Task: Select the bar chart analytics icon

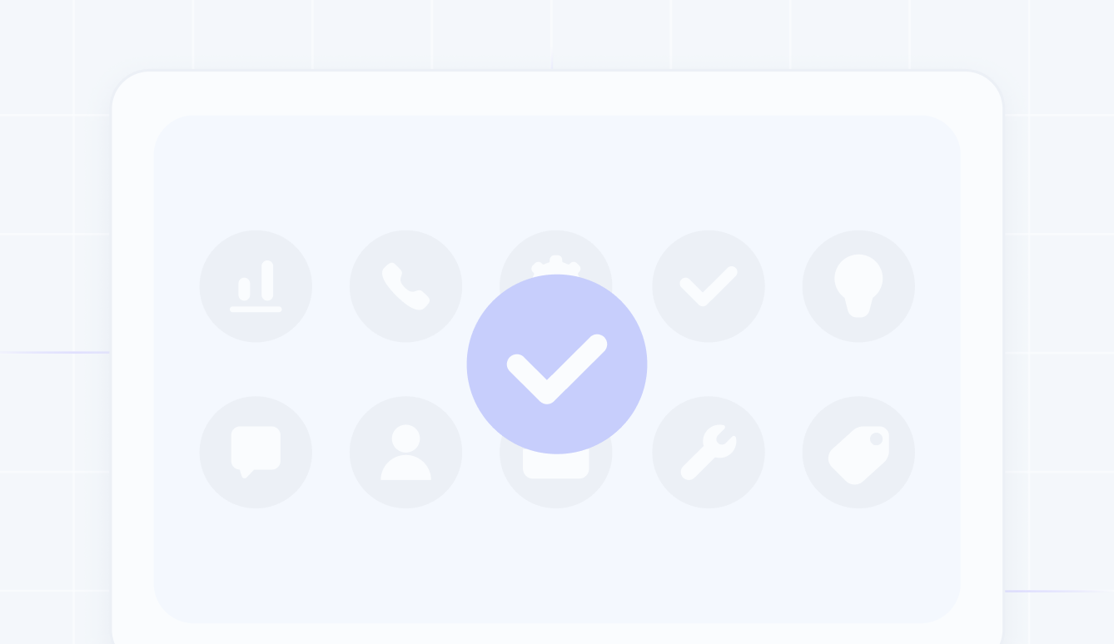Action: [x=256, y=286]
